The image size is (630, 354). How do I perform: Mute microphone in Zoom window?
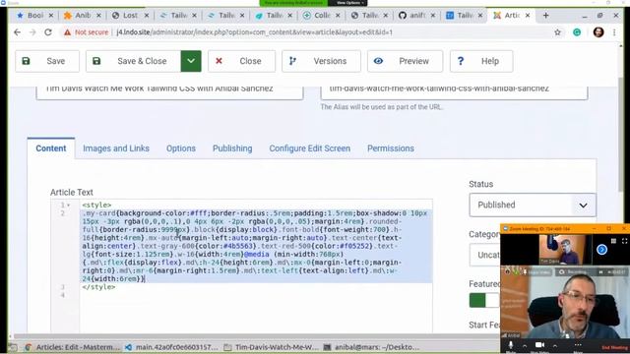511,345
